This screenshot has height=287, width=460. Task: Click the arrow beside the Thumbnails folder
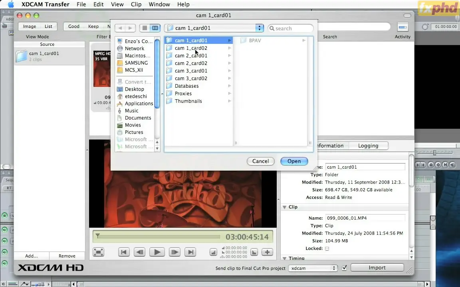point(230,101)
